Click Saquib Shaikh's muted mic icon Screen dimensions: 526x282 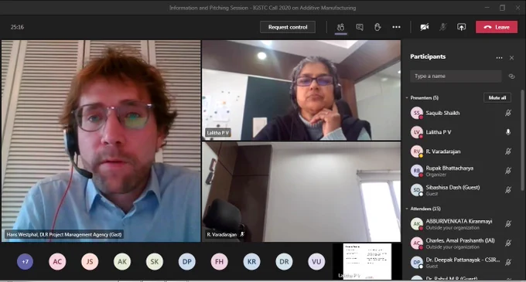[508, 113]
